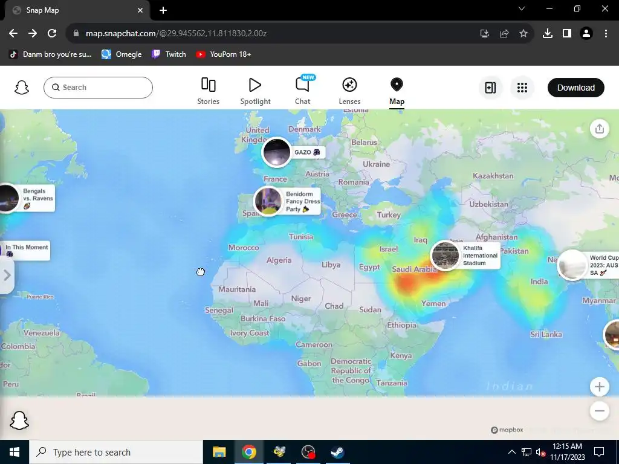
Task: Close the Snap Map tab
Action: [140, 10]
